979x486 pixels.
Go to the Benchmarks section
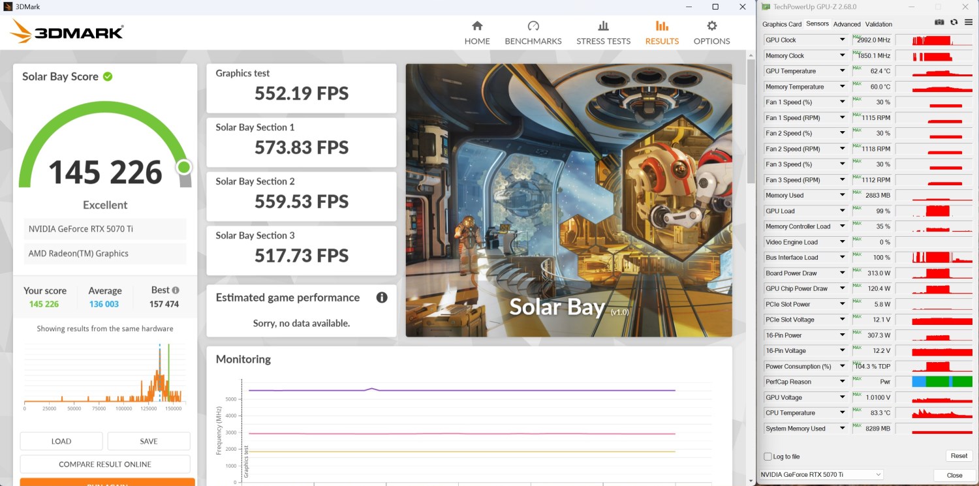point(533,33)
